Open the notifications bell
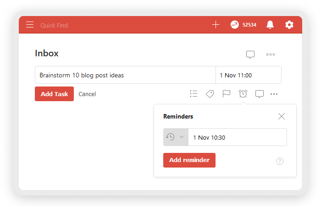The height and width of the screenshot is (206, 321). [270, 25]
